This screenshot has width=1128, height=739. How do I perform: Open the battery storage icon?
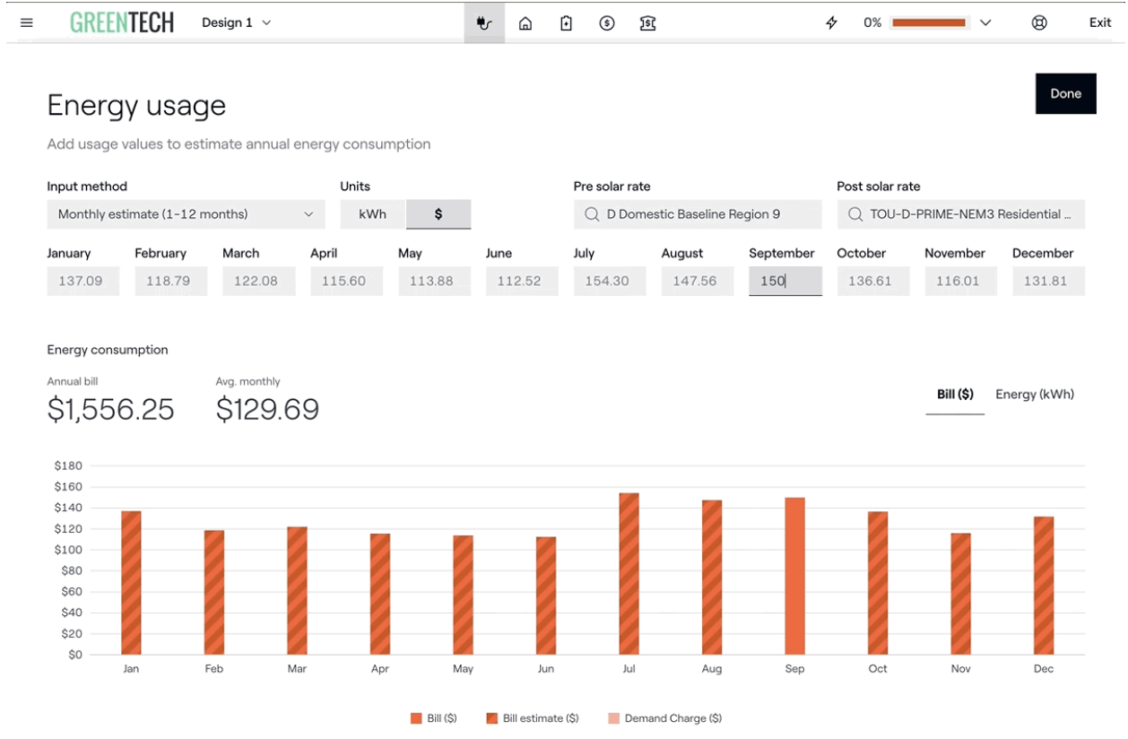pos(566,23)
